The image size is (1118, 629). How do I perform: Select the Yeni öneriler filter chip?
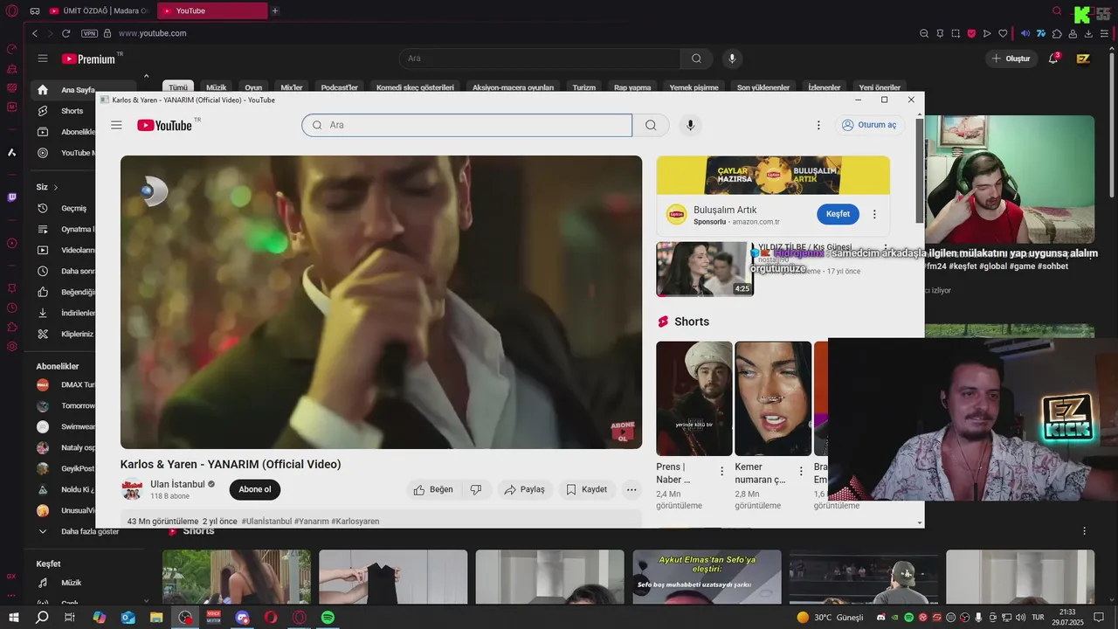pos(880,88)
